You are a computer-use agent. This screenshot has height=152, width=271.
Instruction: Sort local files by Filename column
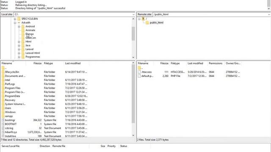(x=13, y=63)
